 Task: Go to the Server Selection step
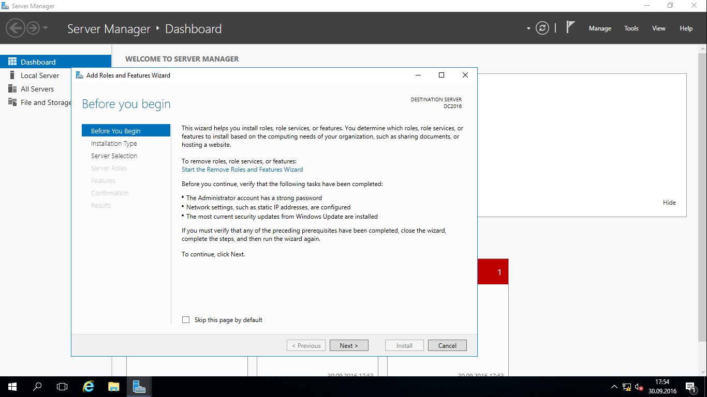click(114, 156)
